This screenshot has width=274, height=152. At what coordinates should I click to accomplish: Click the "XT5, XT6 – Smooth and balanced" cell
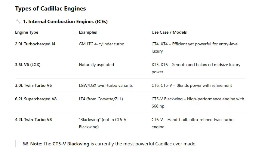(x=196, y=68)
